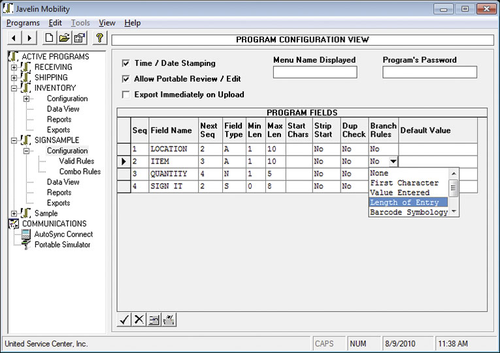500x353 pixels.
Task: Click the forward arrow toolbar button
Action: [29, 39]
